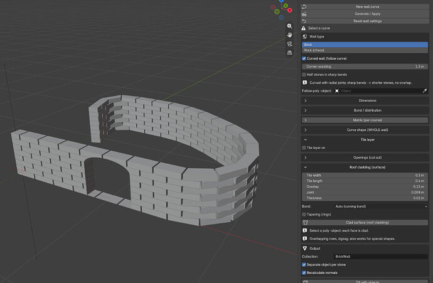The width and height of the screenshot is (433, 283).
Task: Click the negative Y axis gizmo circle
Action: coord(277,11)
